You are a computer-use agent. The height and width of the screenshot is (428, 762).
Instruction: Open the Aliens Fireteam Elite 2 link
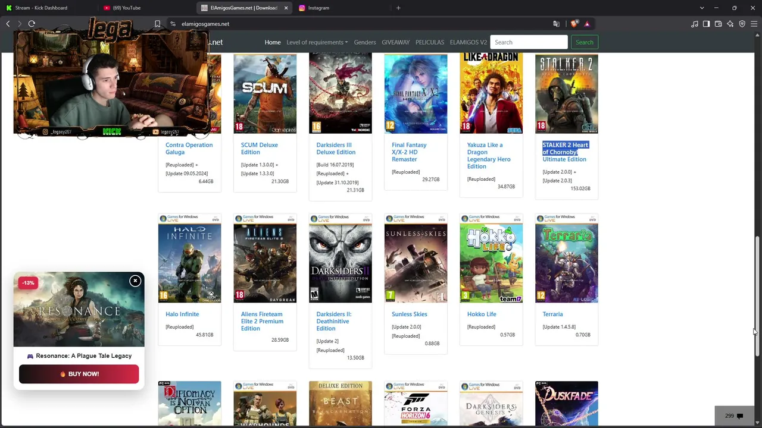(262, 321)
